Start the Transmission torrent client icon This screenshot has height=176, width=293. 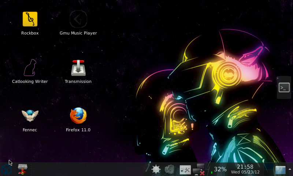78,67
